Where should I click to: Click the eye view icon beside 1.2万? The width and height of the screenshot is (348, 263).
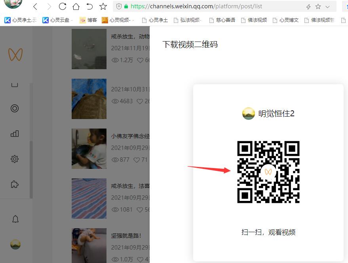pos(115,60)
